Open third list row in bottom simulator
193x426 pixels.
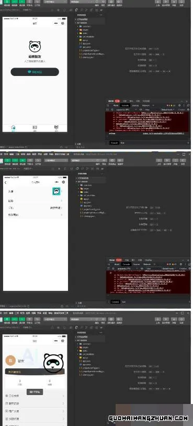click(x=35, y=411)
